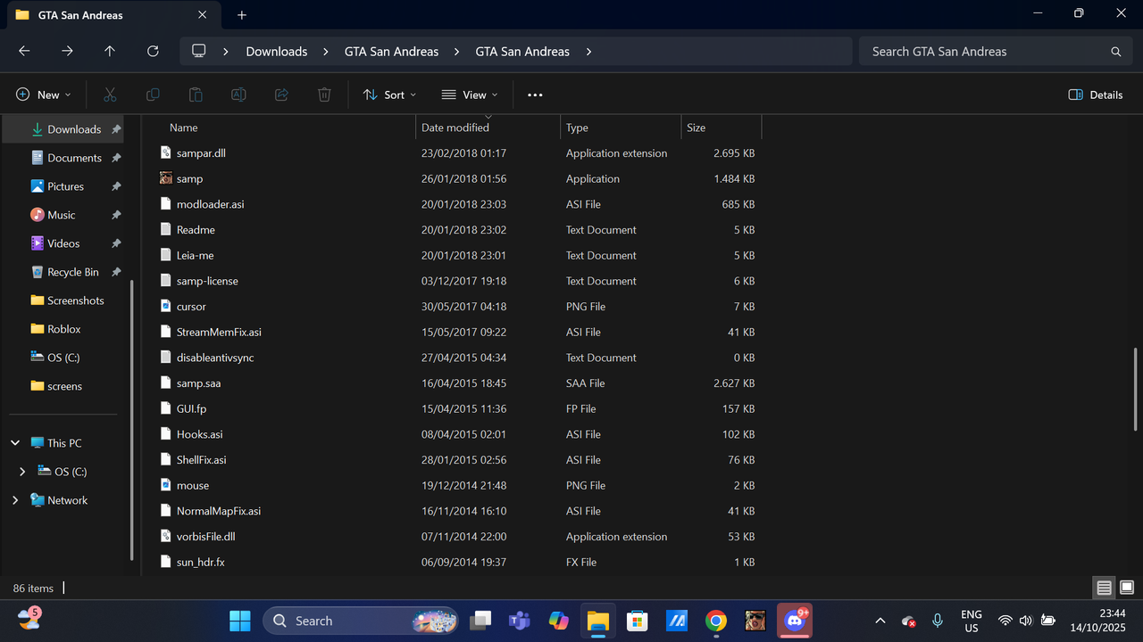
Task: Expand the Network tree node
Action: coord(15,500)
